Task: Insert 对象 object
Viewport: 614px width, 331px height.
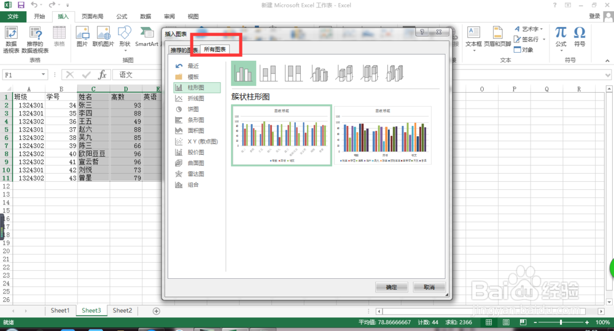Action: point(524,50)
